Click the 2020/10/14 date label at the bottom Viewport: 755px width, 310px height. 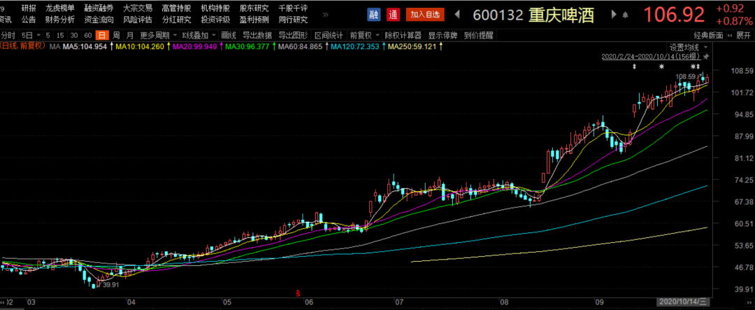pos(682,302)
